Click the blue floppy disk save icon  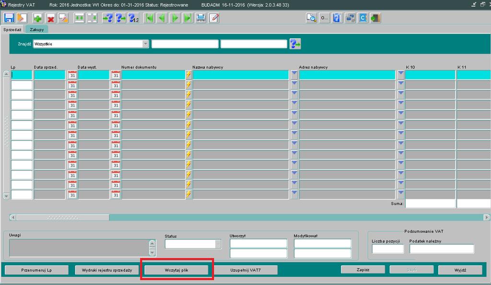(x=9, y=18)
